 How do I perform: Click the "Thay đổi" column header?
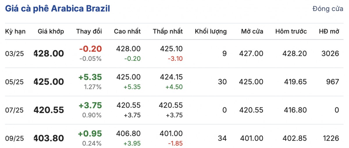pyautogui.click(x=89, y=31)
